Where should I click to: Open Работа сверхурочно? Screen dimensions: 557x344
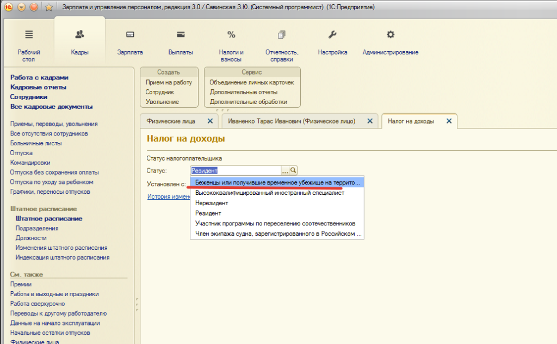click(x=38, y=304)
